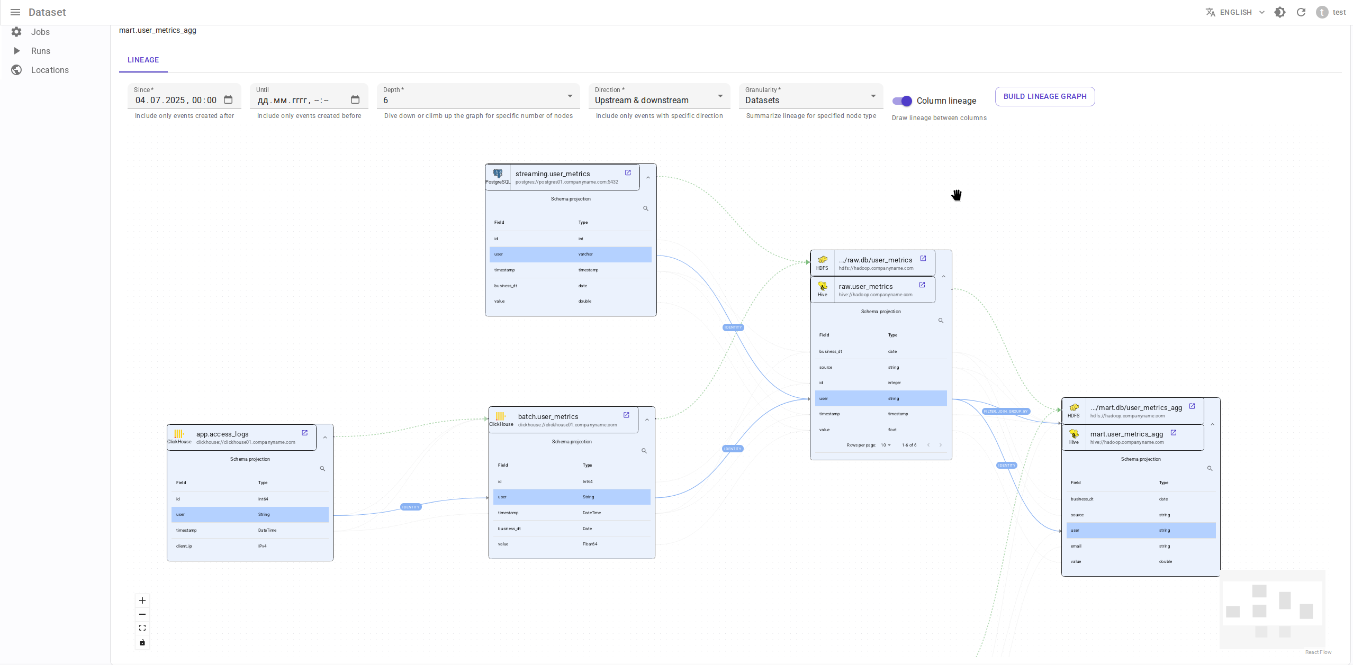Go to Runs in sidebar

(x=40, y=51)
